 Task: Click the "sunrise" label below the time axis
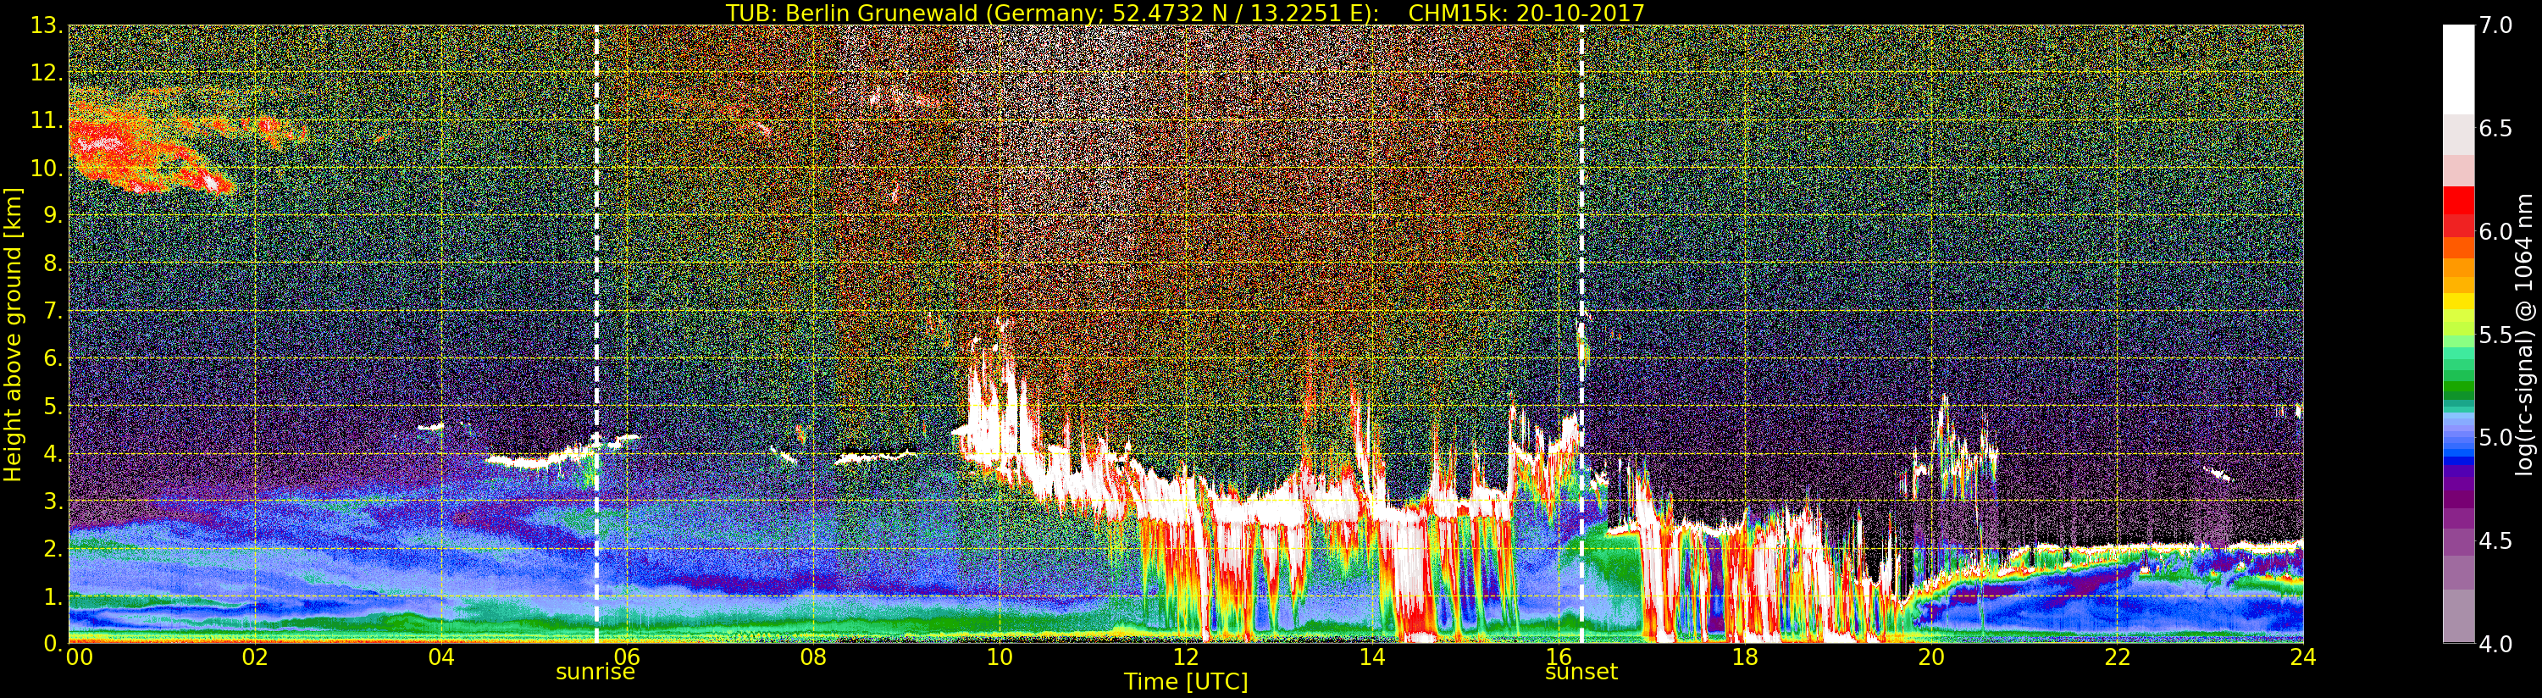point(596,673)
